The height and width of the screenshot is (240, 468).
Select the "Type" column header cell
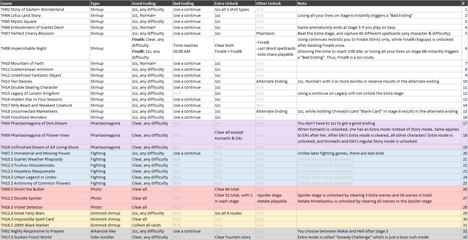coord(110,3)
